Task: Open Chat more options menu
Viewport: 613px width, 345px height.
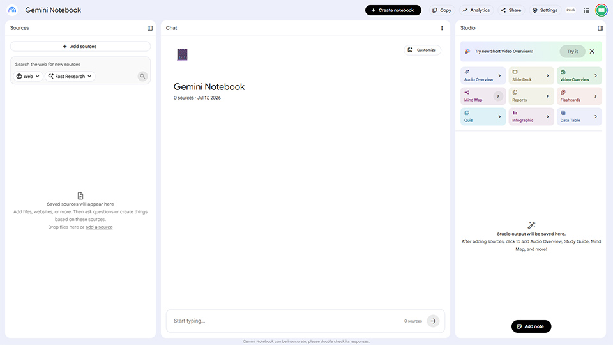Action: tap(442, 28)
